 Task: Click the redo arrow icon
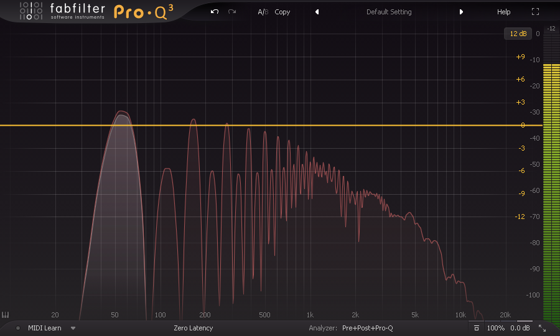tap(232, 12)
